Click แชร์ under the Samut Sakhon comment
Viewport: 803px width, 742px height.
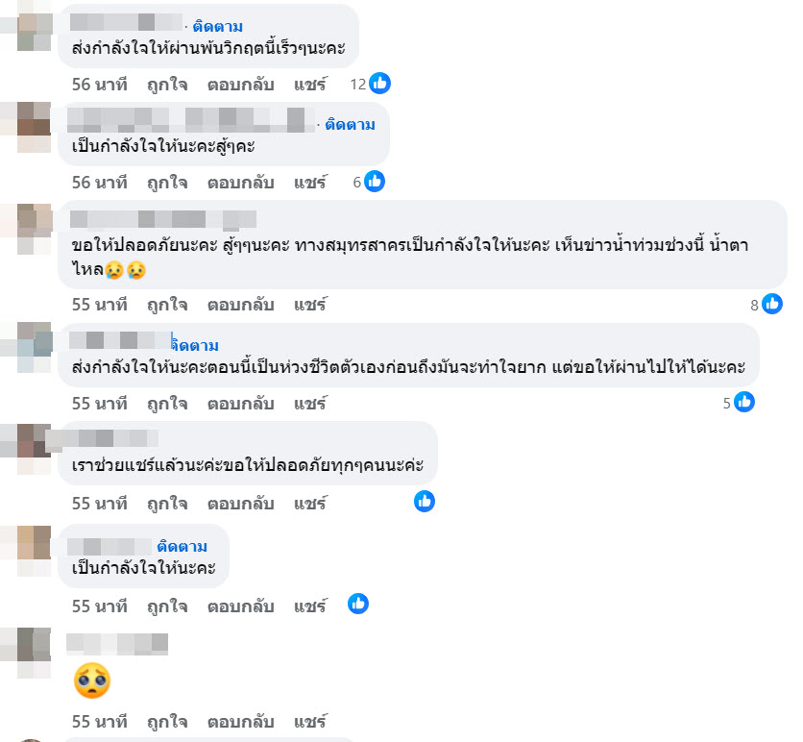click(310, 305)
